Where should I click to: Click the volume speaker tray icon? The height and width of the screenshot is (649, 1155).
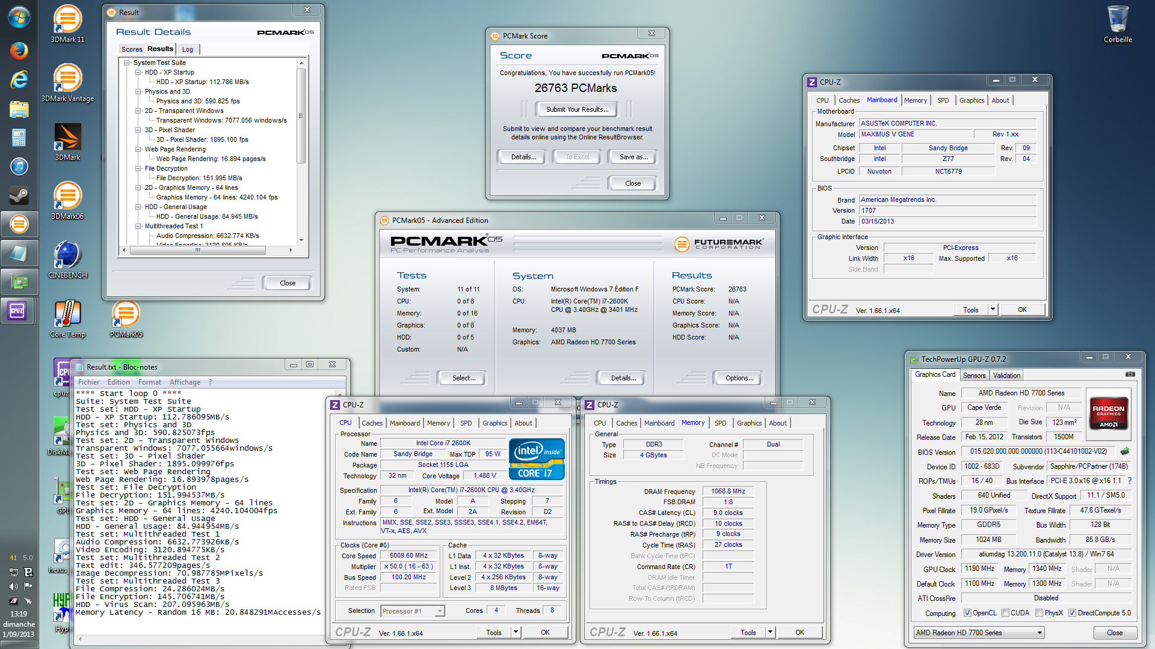coord(13,585)
